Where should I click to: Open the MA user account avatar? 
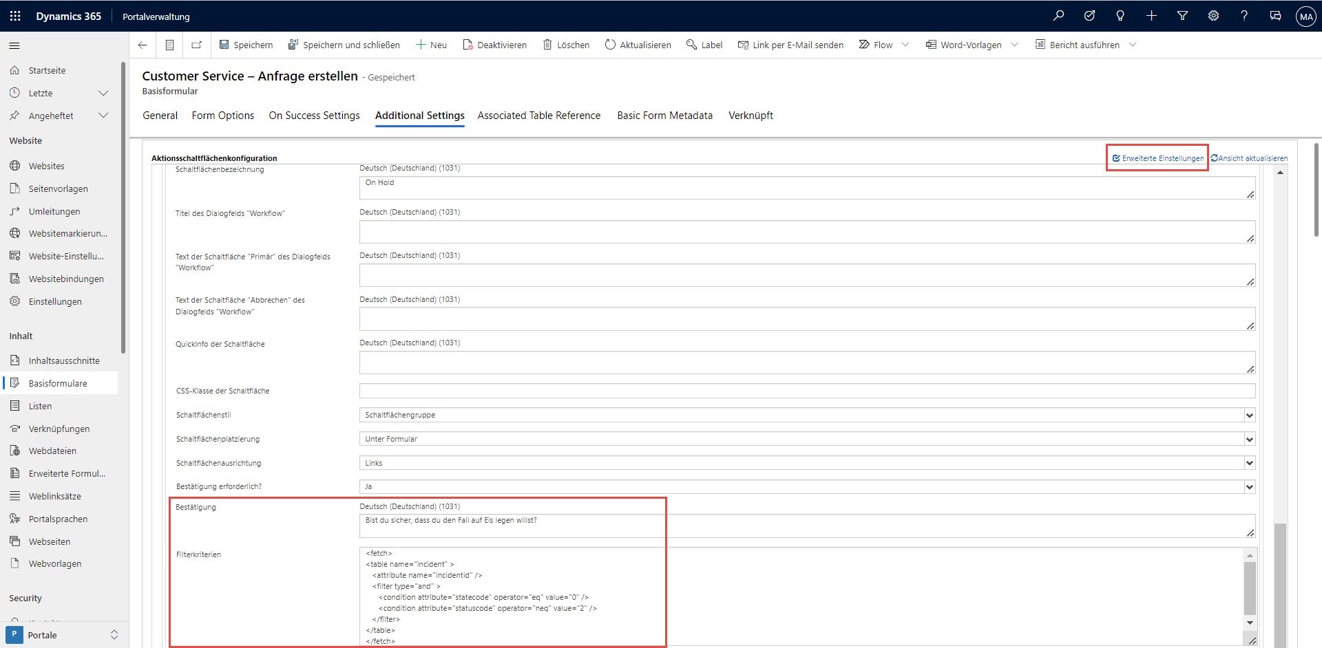(1305, 17)
